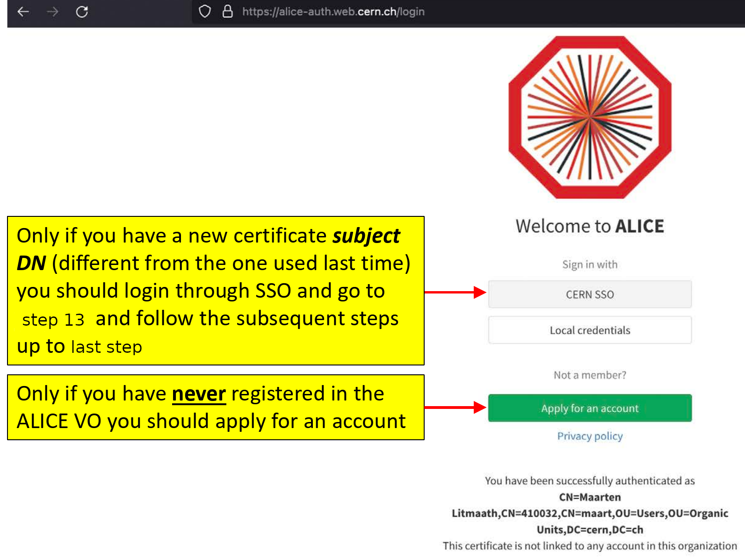This screenshot has width=745, height=558.
Task: Click the 'CN=Maarten' certificate line
Action: click(x=590, y=497)
